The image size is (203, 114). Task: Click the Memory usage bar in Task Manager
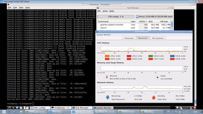click(154, 16)
